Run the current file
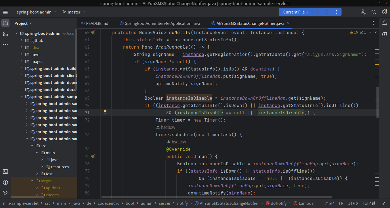This screenshot has width=390, height=208. [317, 12]
